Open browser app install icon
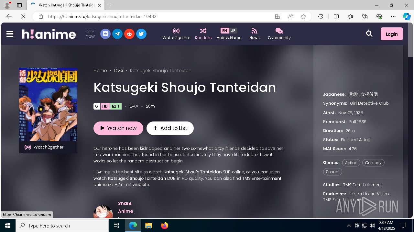 click(278, 16)
